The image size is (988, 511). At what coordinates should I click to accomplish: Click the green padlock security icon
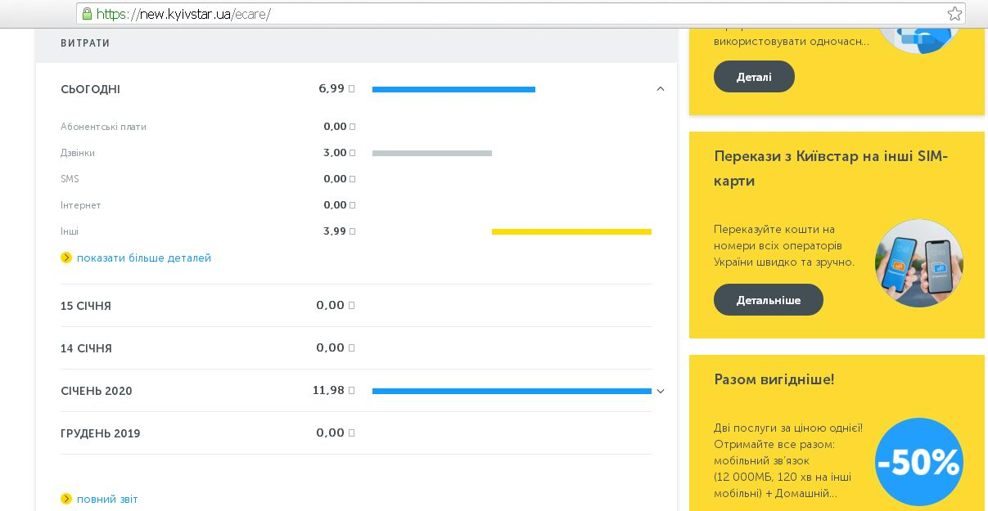tap(87, 14)
